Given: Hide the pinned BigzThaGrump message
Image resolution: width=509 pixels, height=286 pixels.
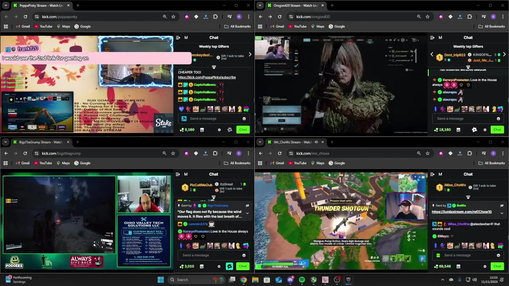Looking at the screenshot, I should pos(247,205).
